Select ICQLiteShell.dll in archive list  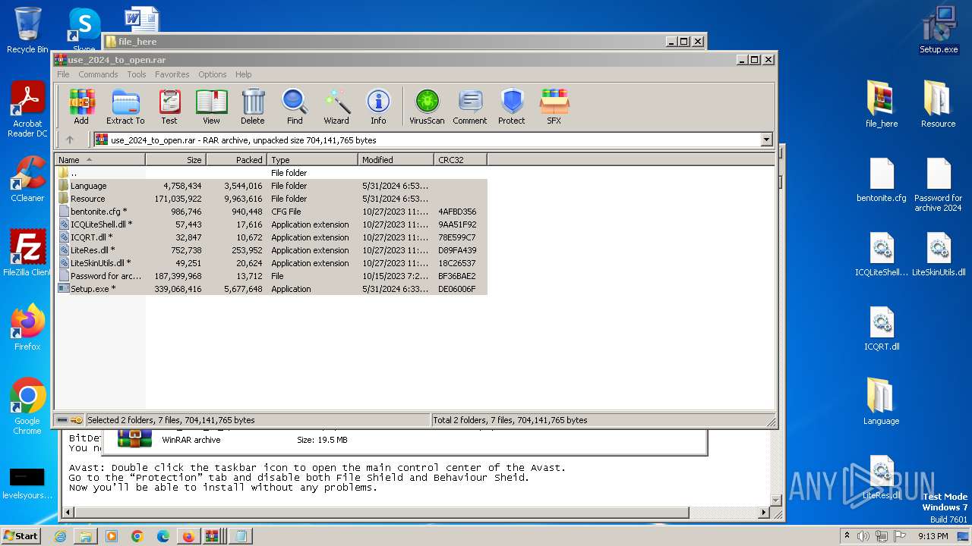tap(271, 224)
